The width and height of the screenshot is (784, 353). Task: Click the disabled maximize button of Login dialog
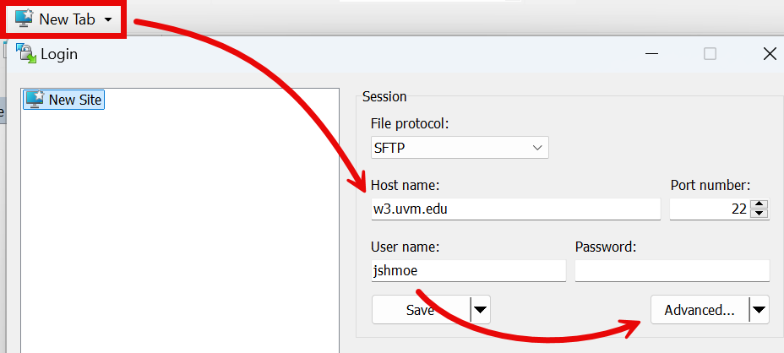coord(710,53)
